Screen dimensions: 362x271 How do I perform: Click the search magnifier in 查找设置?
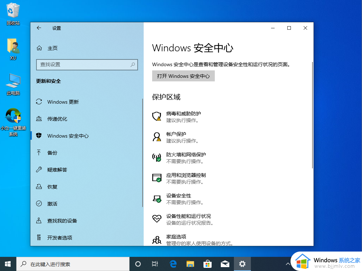tap(133, 65)
